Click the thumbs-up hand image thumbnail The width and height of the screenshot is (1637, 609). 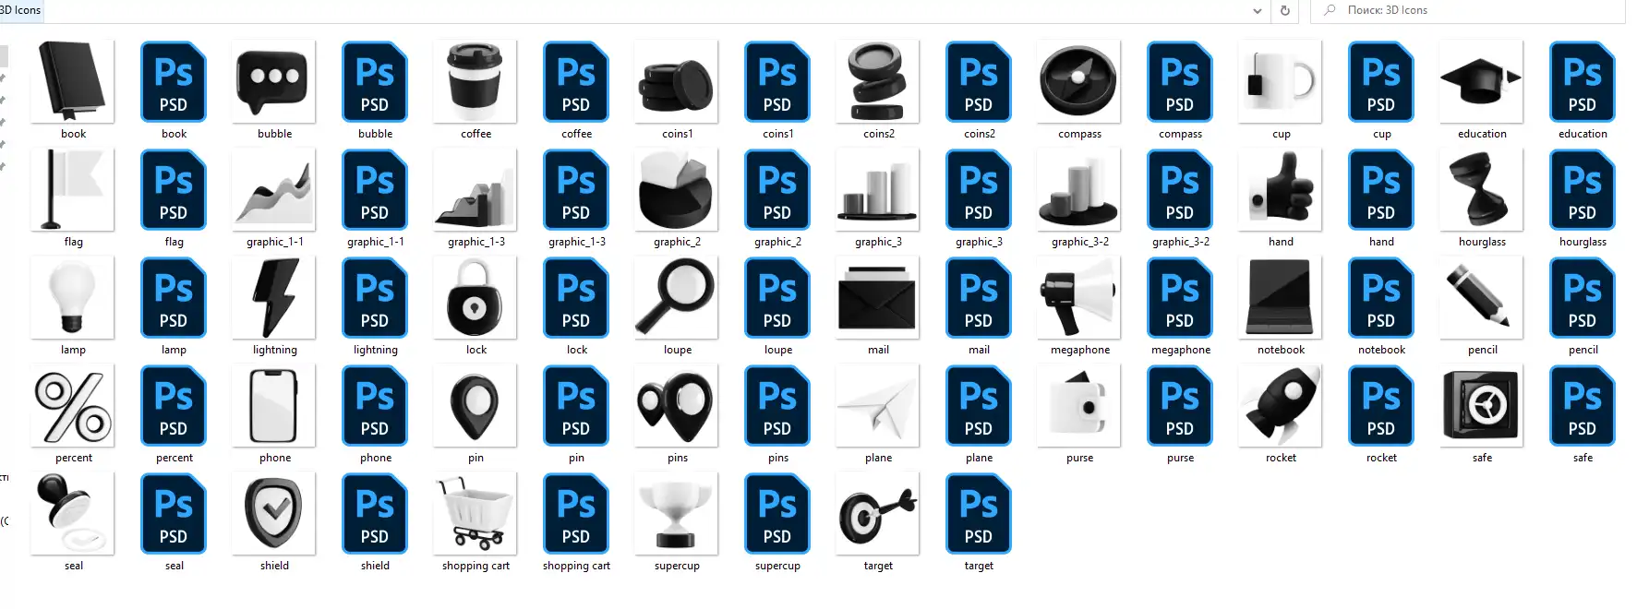[x=1281, y=189]
